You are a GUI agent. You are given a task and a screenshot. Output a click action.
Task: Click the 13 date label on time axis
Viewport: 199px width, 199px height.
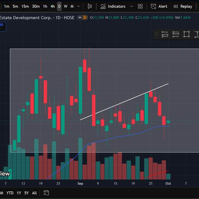23,183
